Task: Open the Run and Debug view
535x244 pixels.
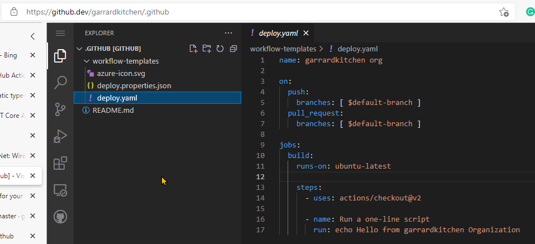Action: 60,137
